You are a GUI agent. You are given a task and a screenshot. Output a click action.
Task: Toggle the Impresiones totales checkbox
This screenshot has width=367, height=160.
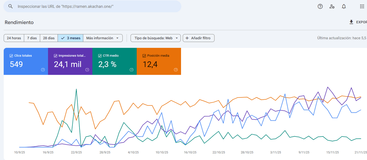pos(56,56)
